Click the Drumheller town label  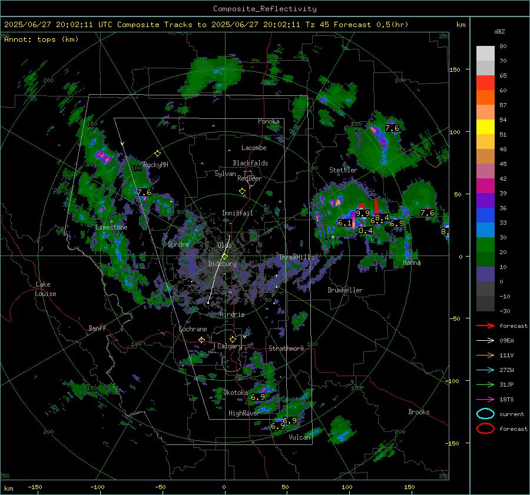click(345, 290)
